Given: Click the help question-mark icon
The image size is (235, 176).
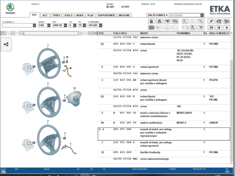Looking at the screenshot, I should pyautogui.click(x=175, y=21).
